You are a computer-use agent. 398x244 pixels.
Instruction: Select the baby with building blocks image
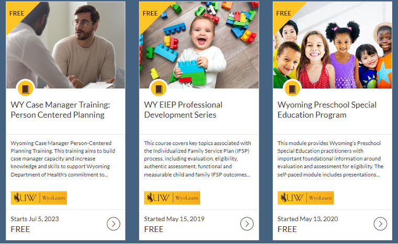click(x=199, y=45)
